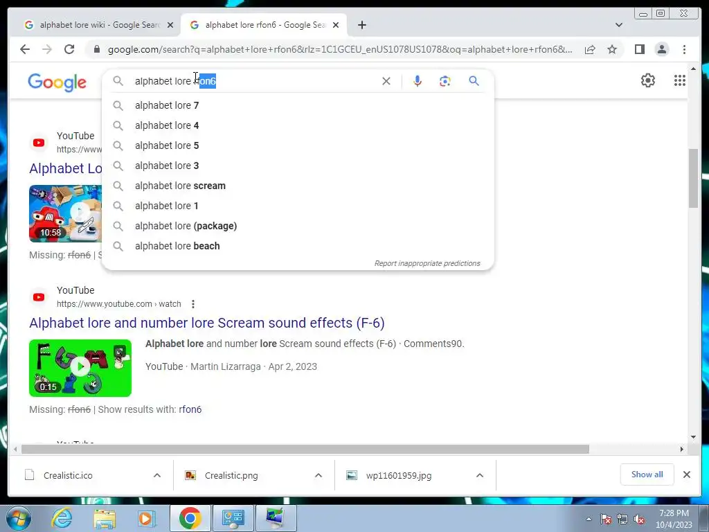Go to the Google logo homepage
709x532 pixels.
tap(57, 82)
